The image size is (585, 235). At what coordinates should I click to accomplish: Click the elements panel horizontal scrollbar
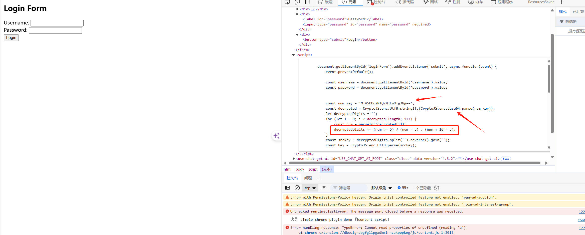[415, 163]
